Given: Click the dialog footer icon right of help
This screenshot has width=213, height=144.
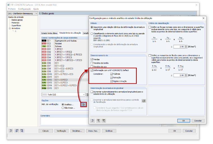Looking at the screenshot, I should (98, 121).
